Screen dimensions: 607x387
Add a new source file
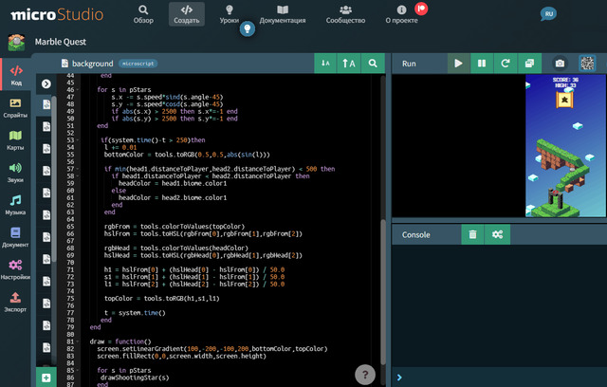click(x=46, y=378)
